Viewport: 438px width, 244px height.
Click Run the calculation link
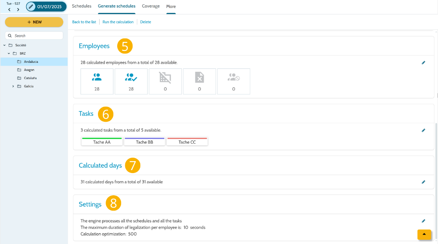point(118,22)
